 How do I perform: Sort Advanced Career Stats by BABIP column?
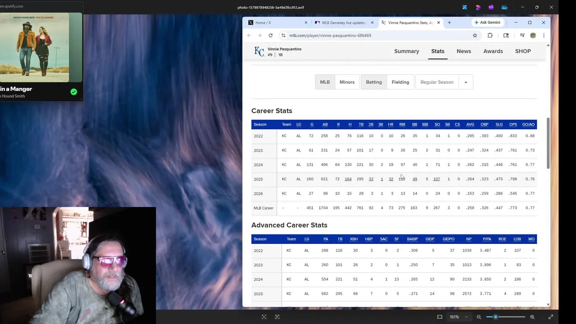click(x=412, y=239)
